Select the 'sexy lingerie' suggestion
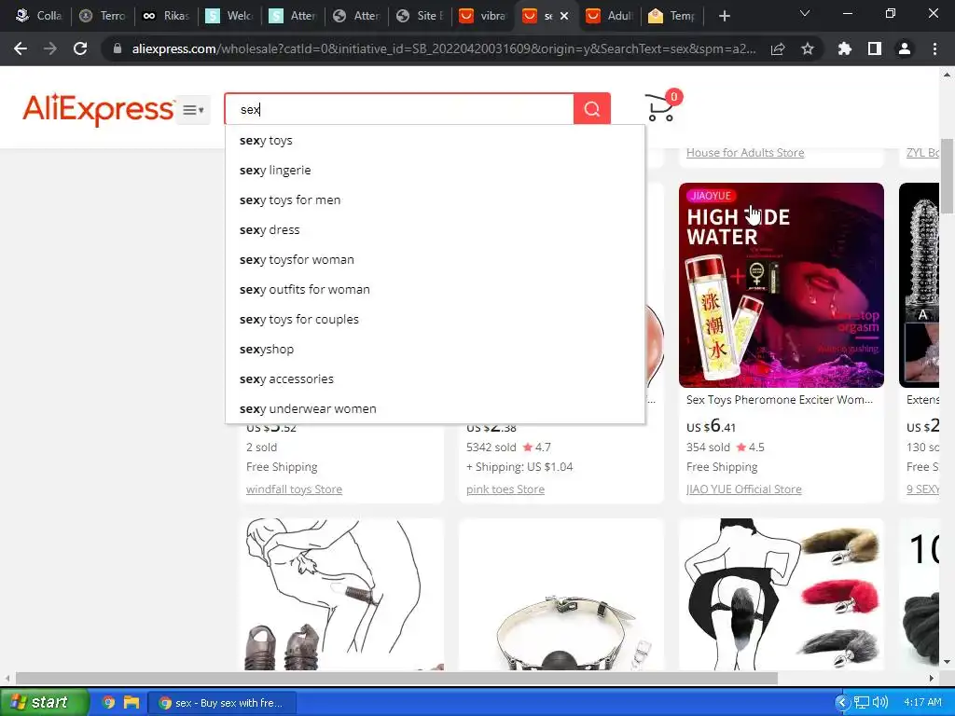Image resolution: width=955 pixels, height=716 pixels. 435,170
